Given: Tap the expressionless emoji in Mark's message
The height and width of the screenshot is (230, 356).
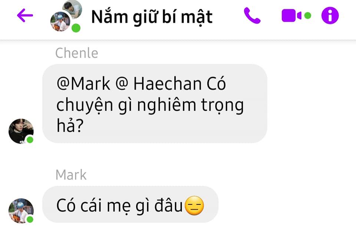Looking at the screenshot, I should click(194, 206).
